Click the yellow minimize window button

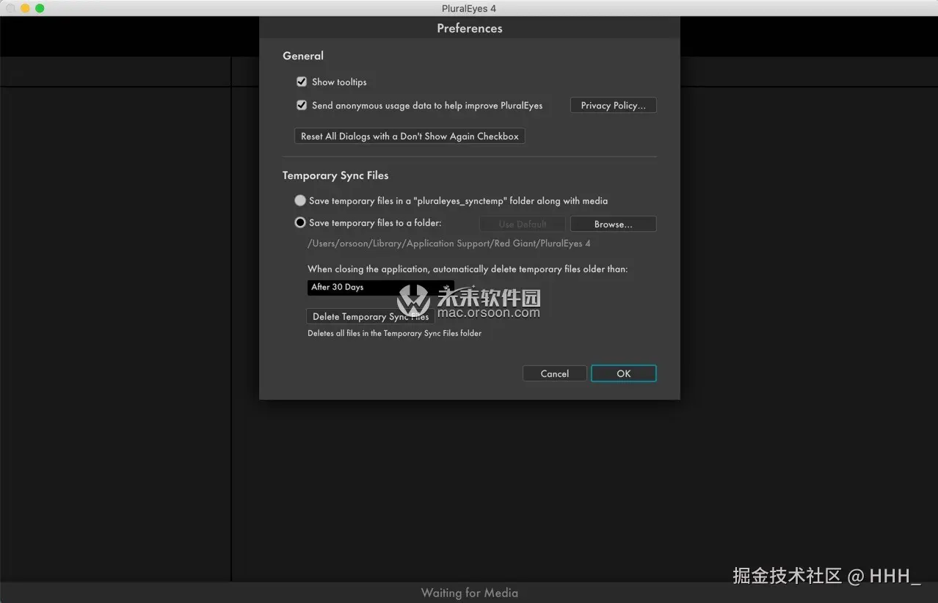point(25,8)
